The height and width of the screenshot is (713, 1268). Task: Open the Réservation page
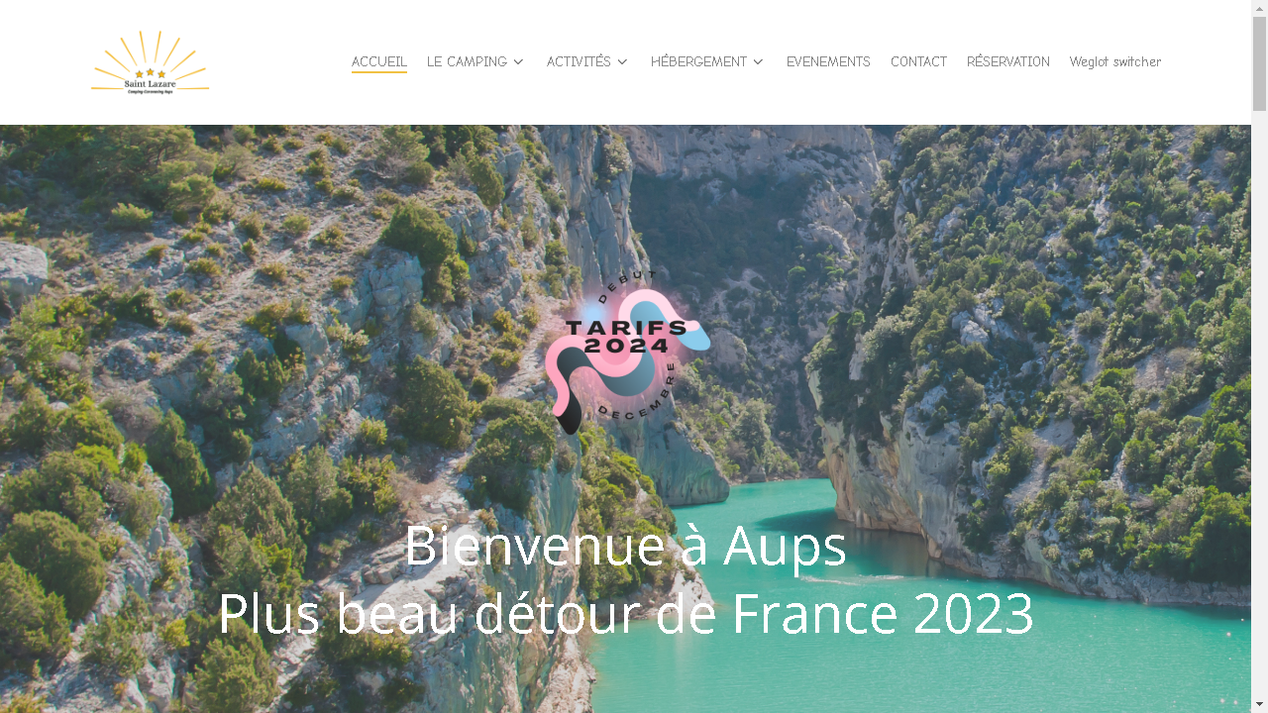click(1008, 62)
